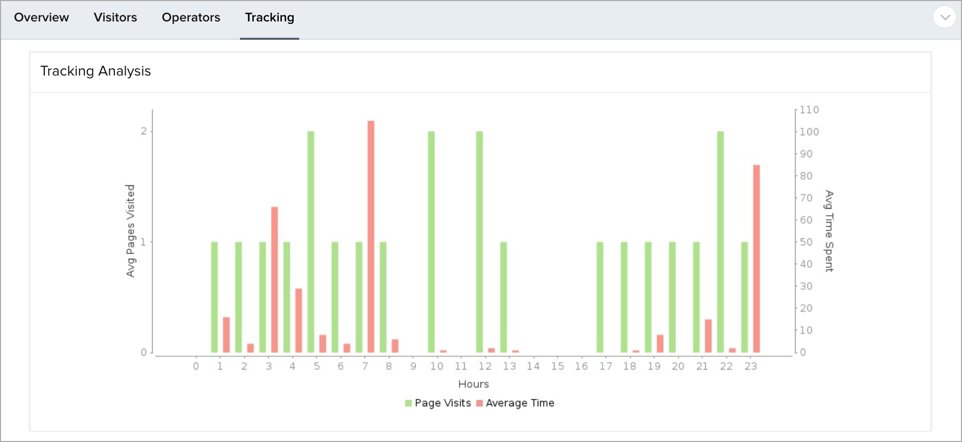Click the red Average Time legend swatch
Image resolution: width=962 pixels, height=442 pixels.
pos(479,403)
